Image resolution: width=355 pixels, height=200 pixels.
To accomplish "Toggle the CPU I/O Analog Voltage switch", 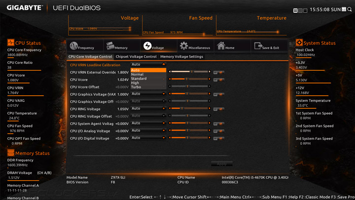I will pyautogui.click(x=219, y=131).
